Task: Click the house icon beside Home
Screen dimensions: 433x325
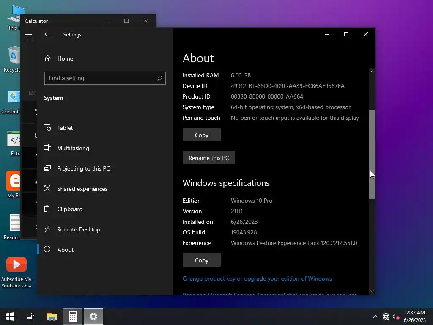Action: [x=48, y=58]
